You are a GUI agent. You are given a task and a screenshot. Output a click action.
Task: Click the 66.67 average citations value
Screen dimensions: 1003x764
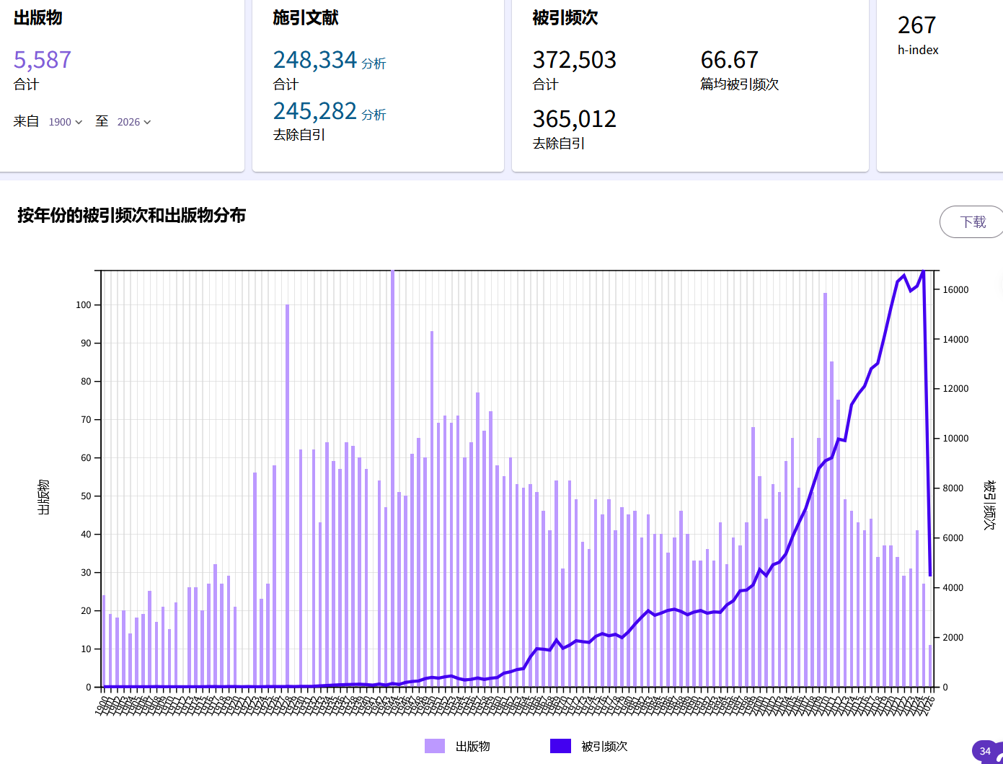729,60
